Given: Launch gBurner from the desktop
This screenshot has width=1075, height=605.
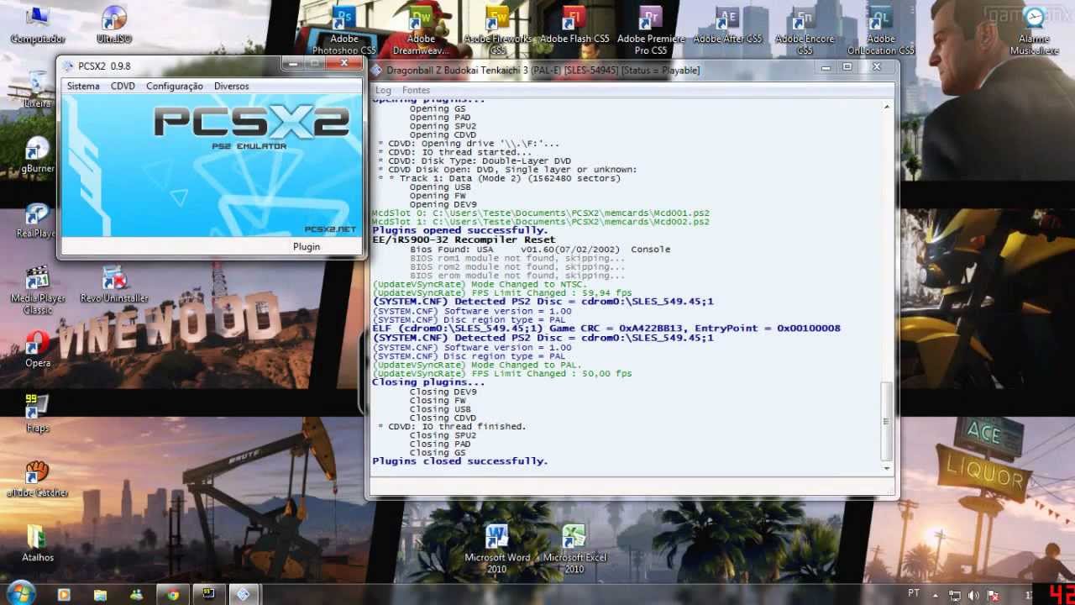Looking at the screenshot, I should pyautogui.click(x=37, y=155).
